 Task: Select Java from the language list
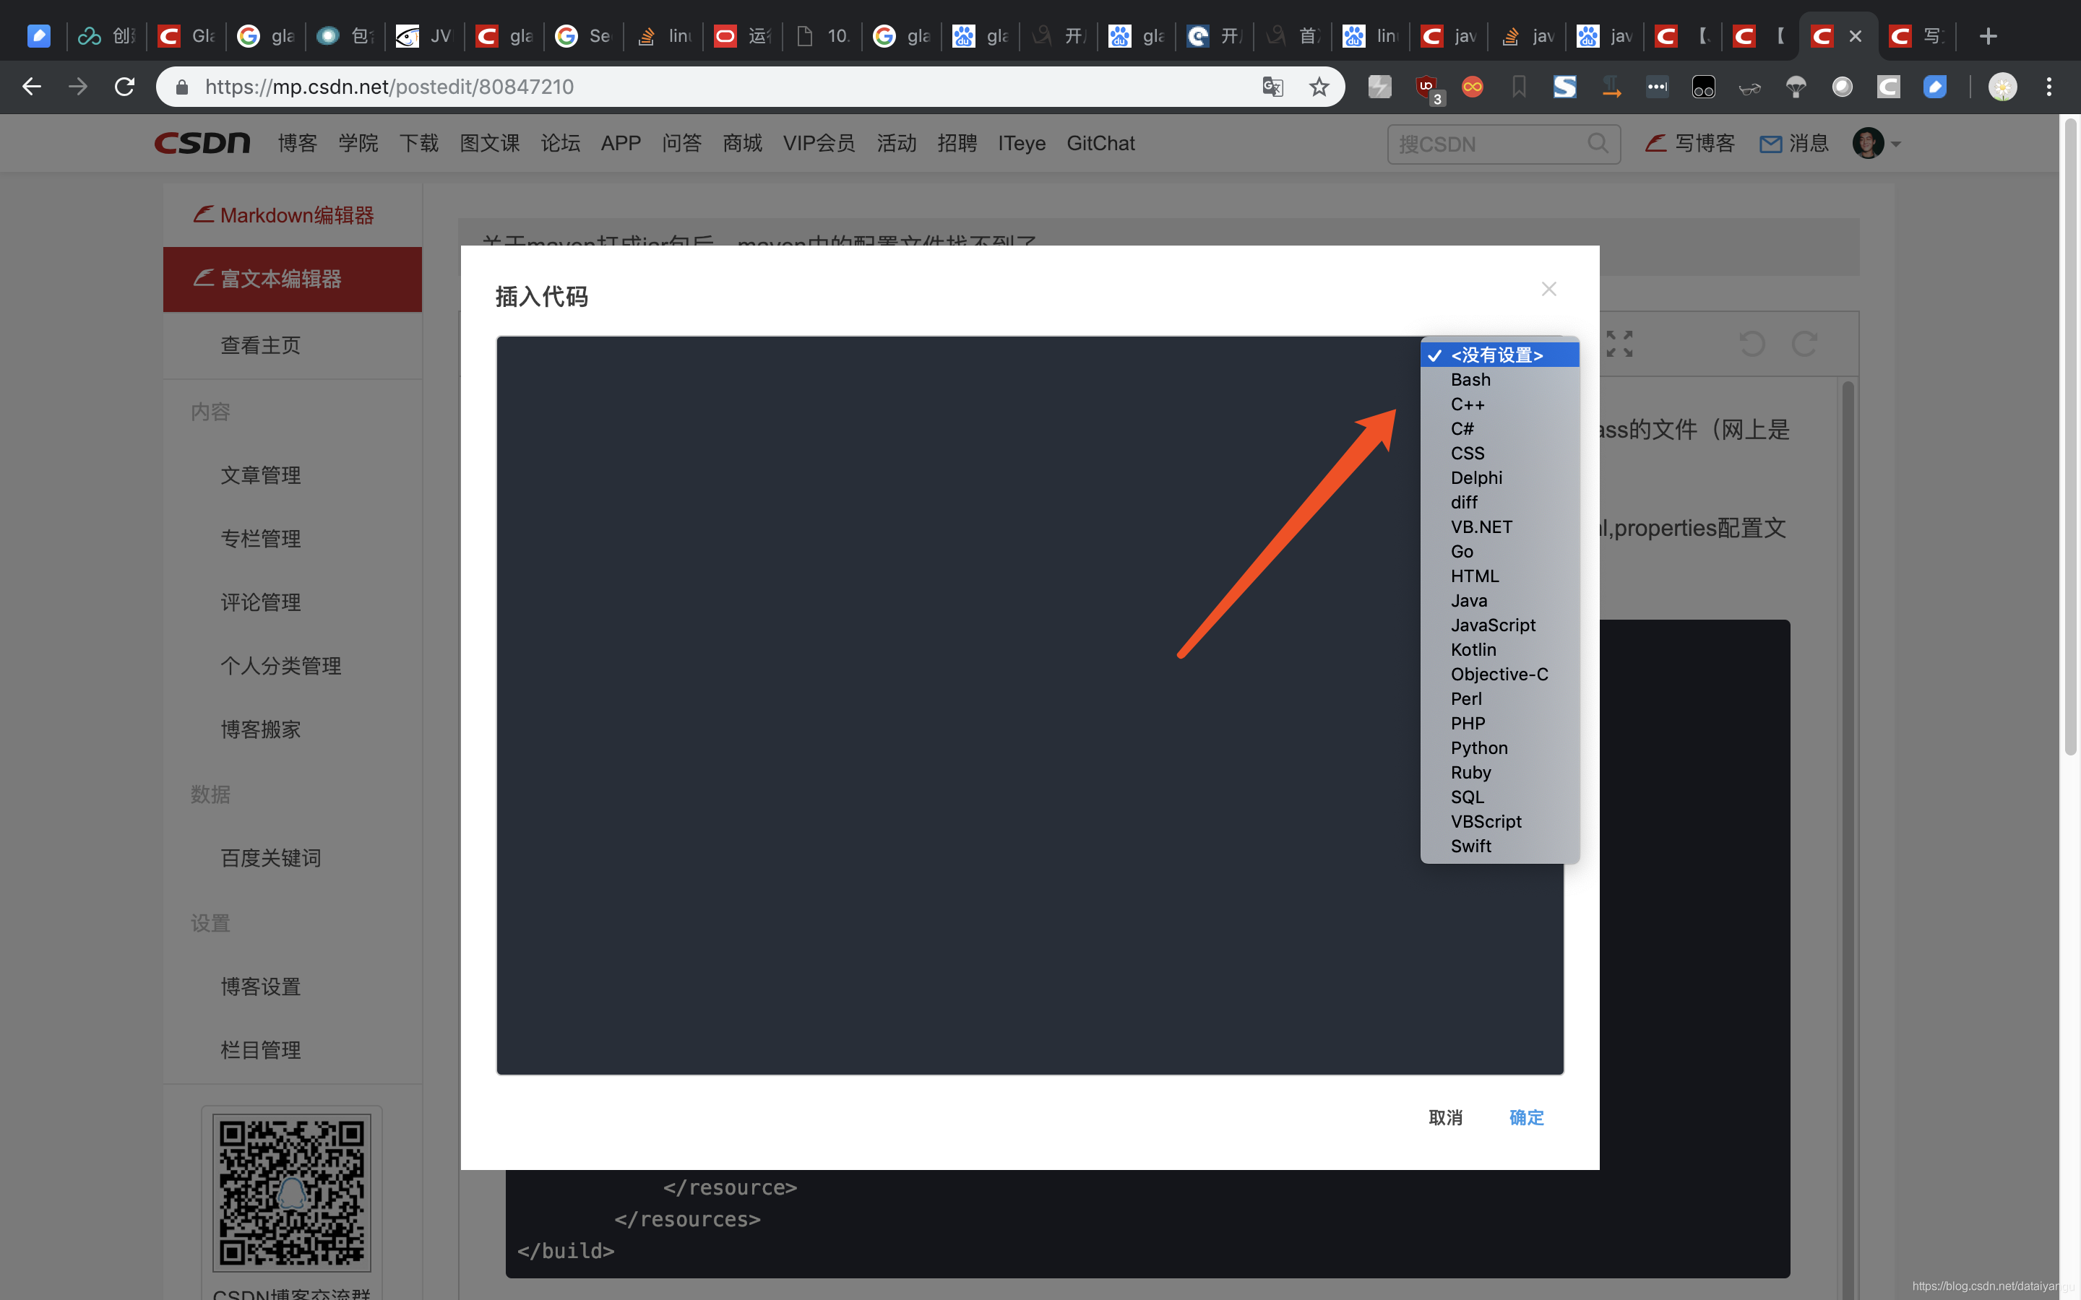coord(1469,600)
